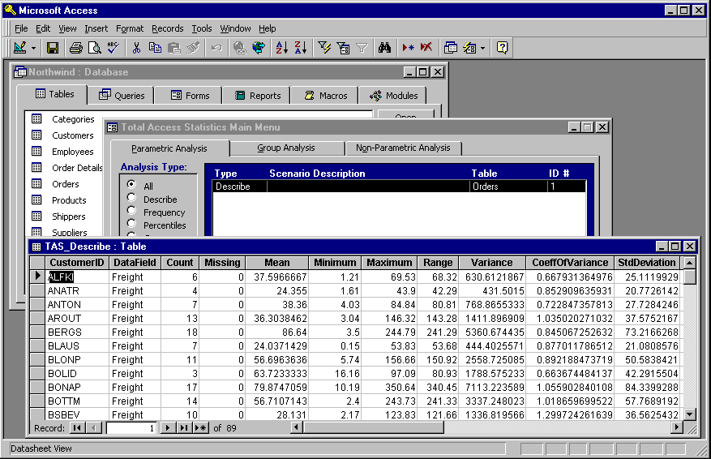Viewport: 711px width, 459px height.
Task: Click new record button in navigation bar
Action: [x=200, y=427]
